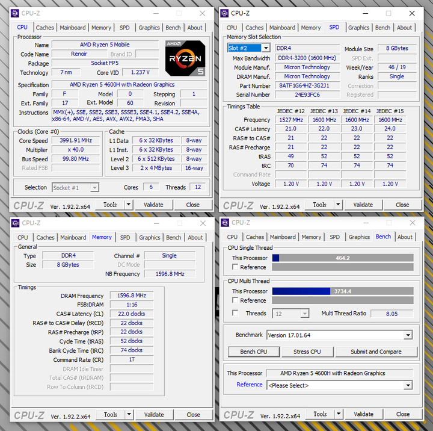The image size is (433, 431).
Task: Click the Multi Thread Ratio 8.05 field
Action: click(392, 314)
